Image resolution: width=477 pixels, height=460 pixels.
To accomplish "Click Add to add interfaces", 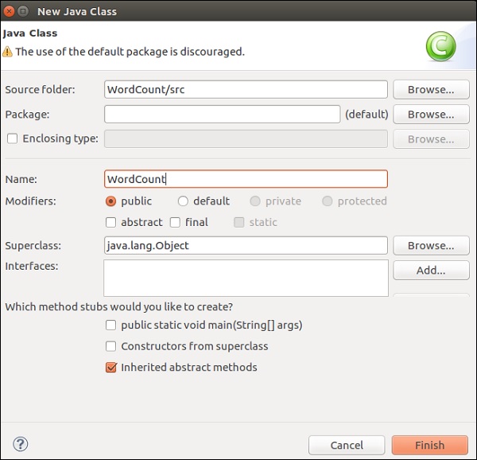I will 431,271.
